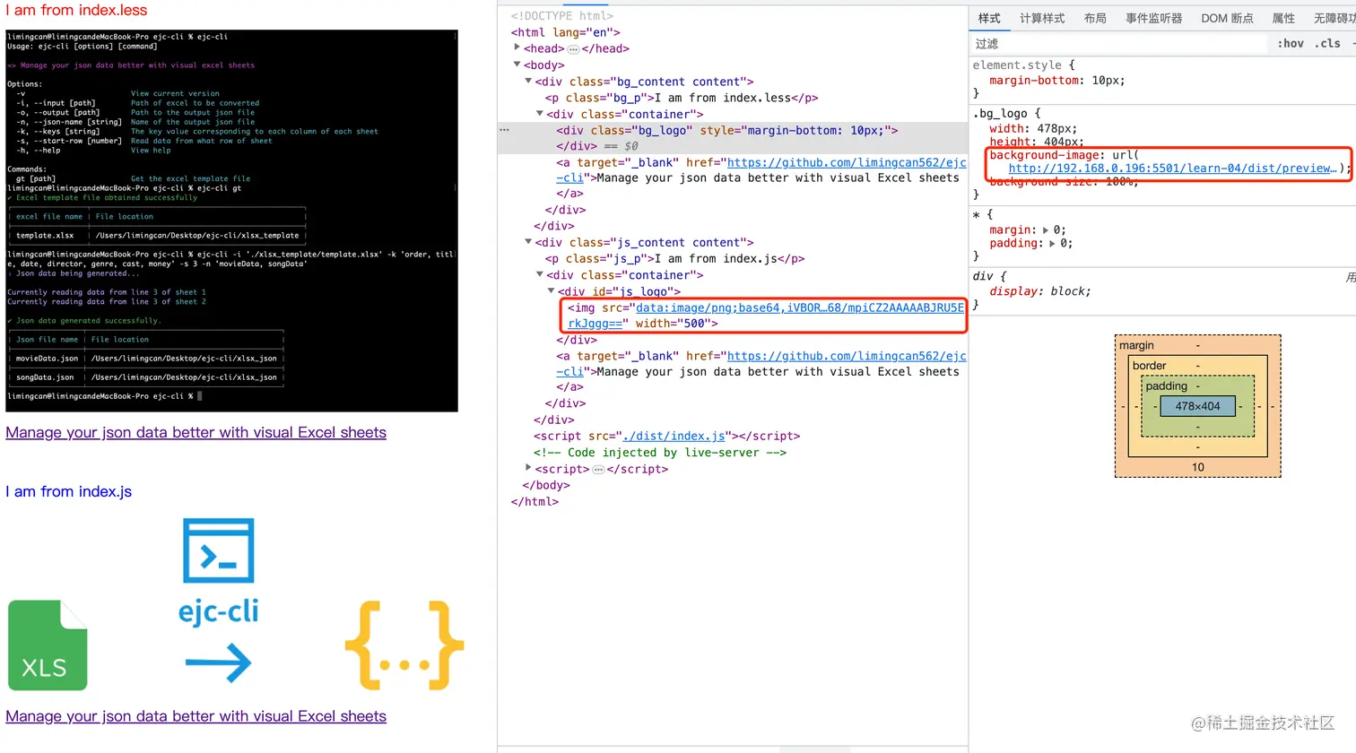Open the 布局 tab in DevTools
The height and width of the screenshot is (753, 1356).
[x=1095, y=17]
